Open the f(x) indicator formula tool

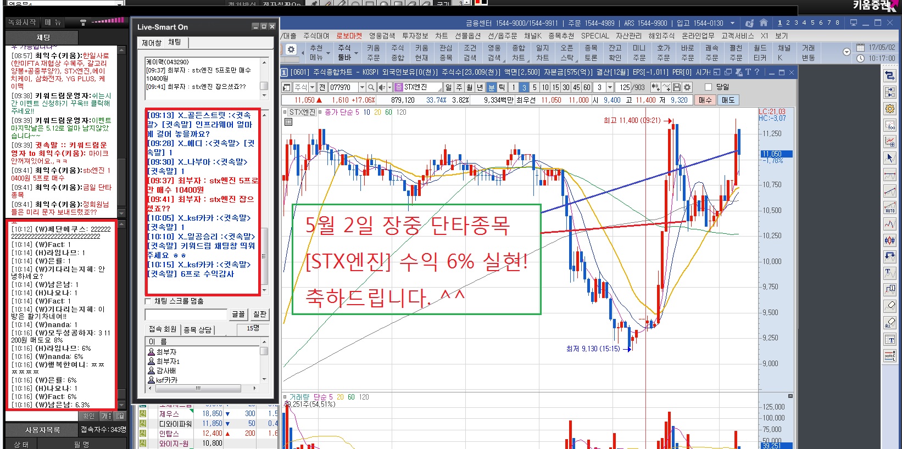[890, 125]
